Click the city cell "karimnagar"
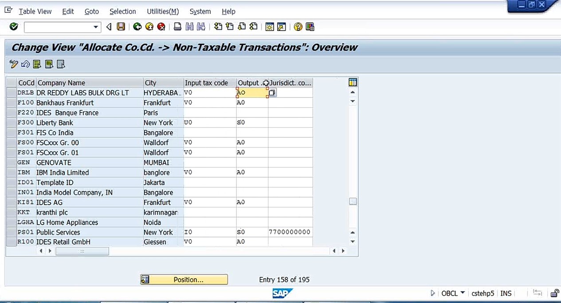561x303 pixels. (161, 212)
